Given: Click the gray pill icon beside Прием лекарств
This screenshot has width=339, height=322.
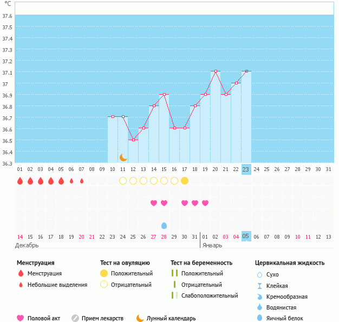Looking at the screenshot, I should [x=75, y=318].
